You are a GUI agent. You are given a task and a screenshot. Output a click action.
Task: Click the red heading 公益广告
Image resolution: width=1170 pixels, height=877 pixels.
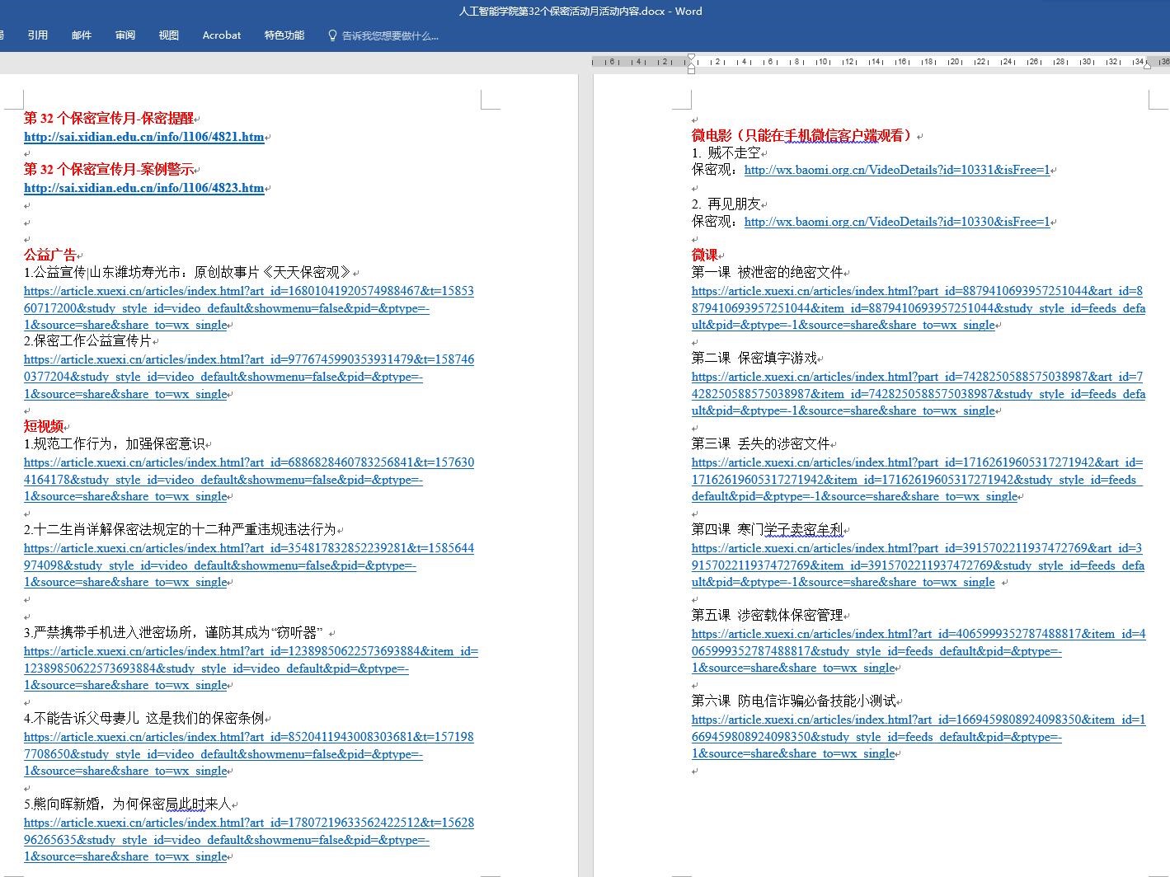[x=50, y=256]
